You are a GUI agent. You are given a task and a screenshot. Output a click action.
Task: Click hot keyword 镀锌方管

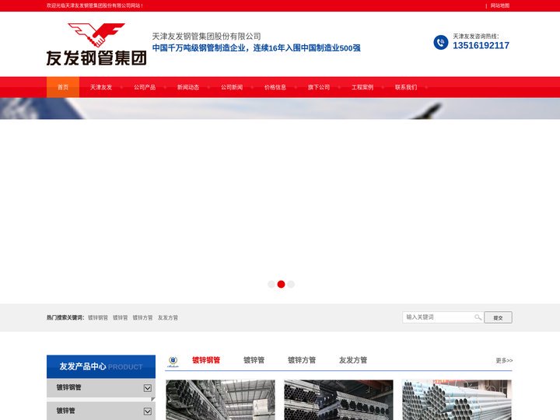point(142,317)
